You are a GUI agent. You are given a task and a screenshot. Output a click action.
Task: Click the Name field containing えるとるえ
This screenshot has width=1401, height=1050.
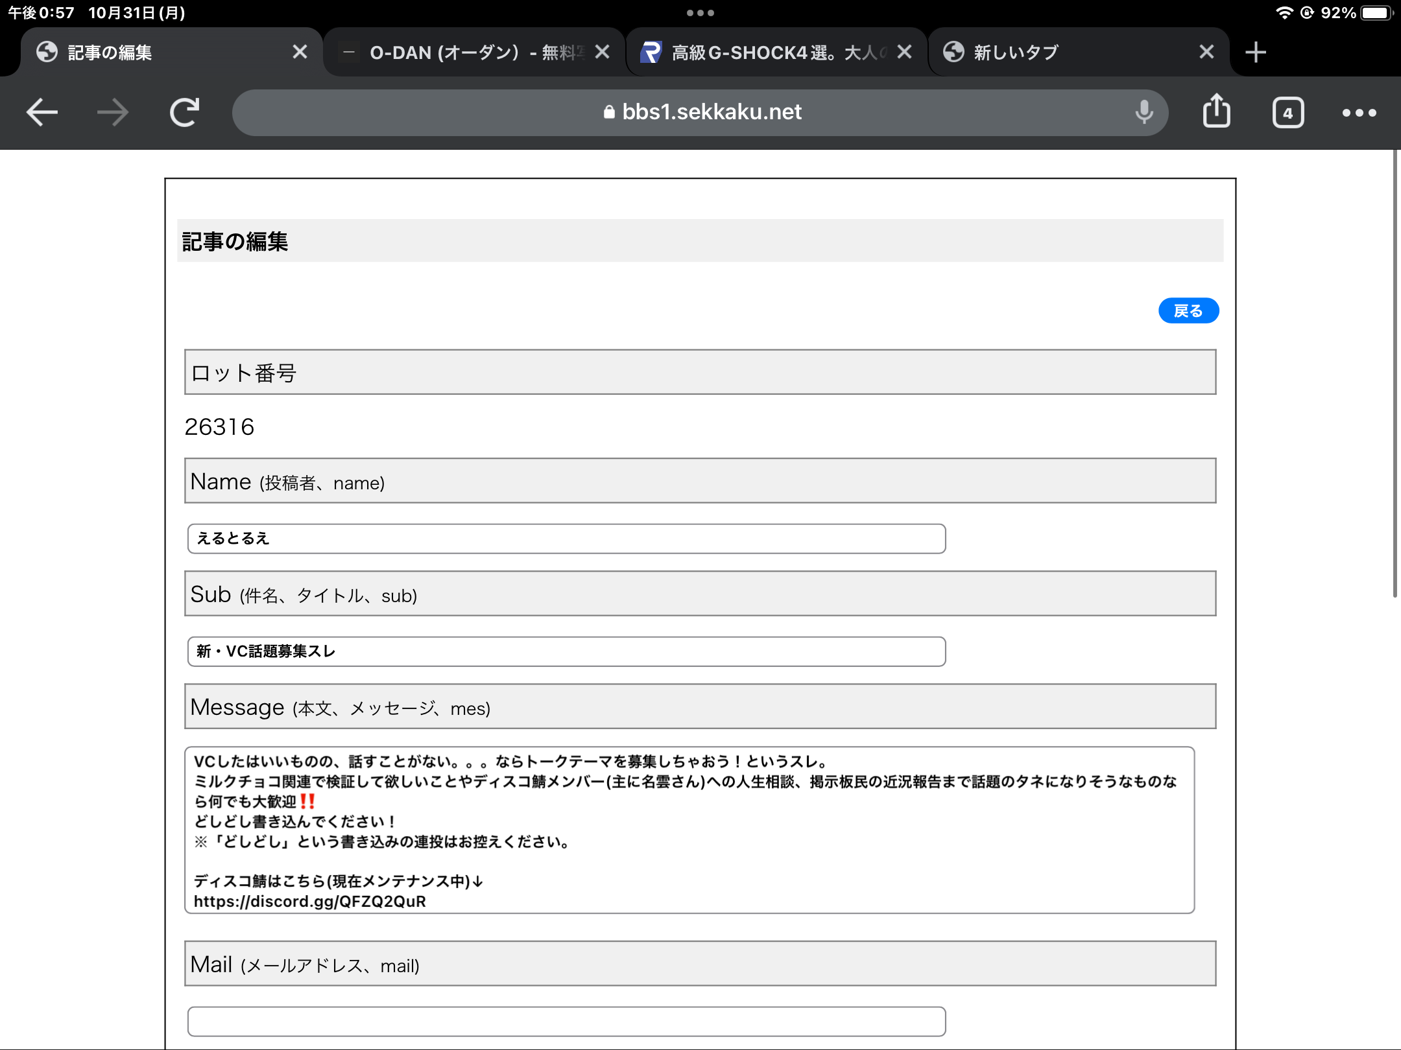(x=566, y=539)
